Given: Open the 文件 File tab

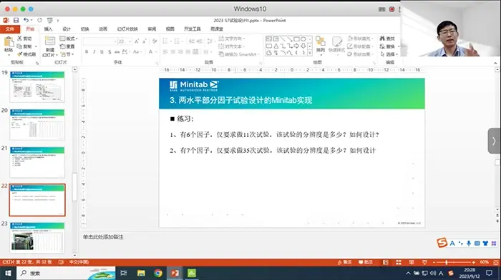Looking at the screenshot, I should click(x=10, y=29).
